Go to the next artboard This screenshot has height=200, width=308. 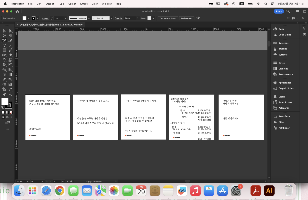pyautogui.click(x=67, y=181)
